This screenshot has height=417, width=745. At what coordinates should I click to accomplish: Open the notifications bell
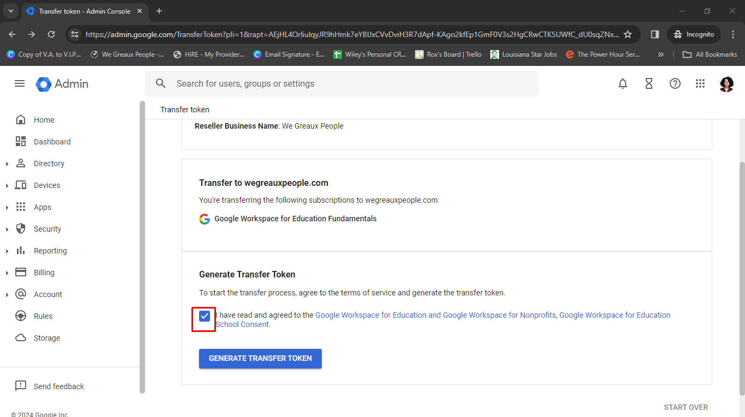623,83
